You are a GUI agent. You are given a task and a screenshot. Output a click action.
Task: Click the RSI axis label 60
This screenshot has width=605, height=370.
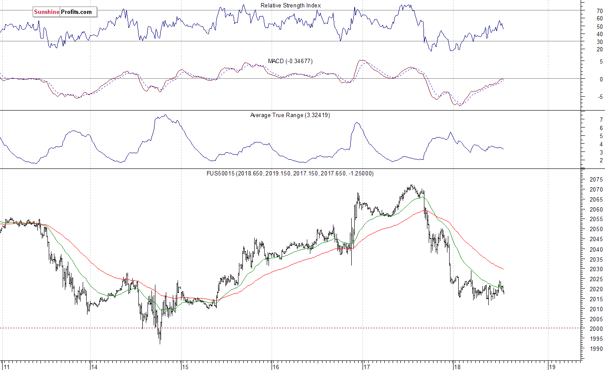point(600,18)
